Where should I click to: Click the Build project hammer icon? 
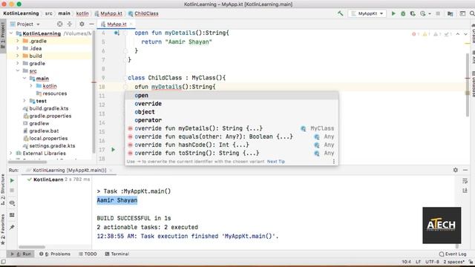tap(341, 13)
